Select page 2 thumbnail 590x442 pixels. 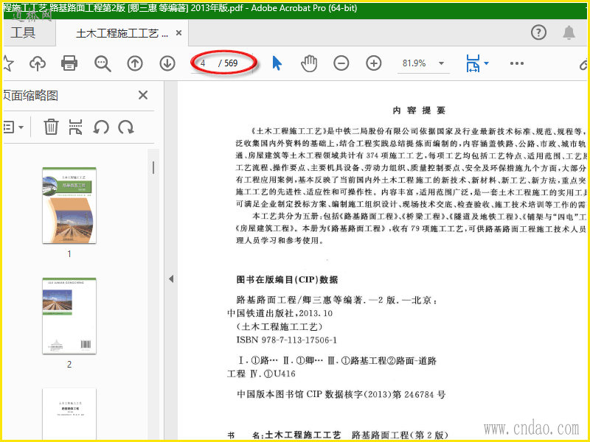click(x=69, y=316)
